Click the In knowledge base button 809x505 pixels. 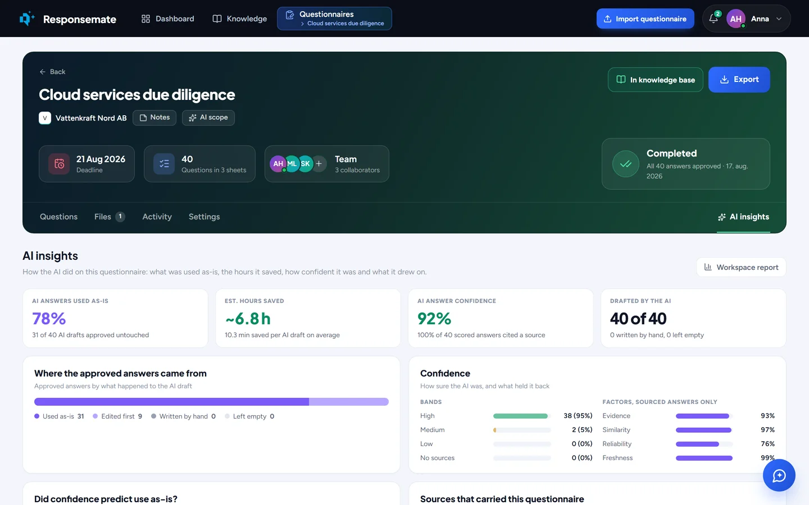(656, 80)
